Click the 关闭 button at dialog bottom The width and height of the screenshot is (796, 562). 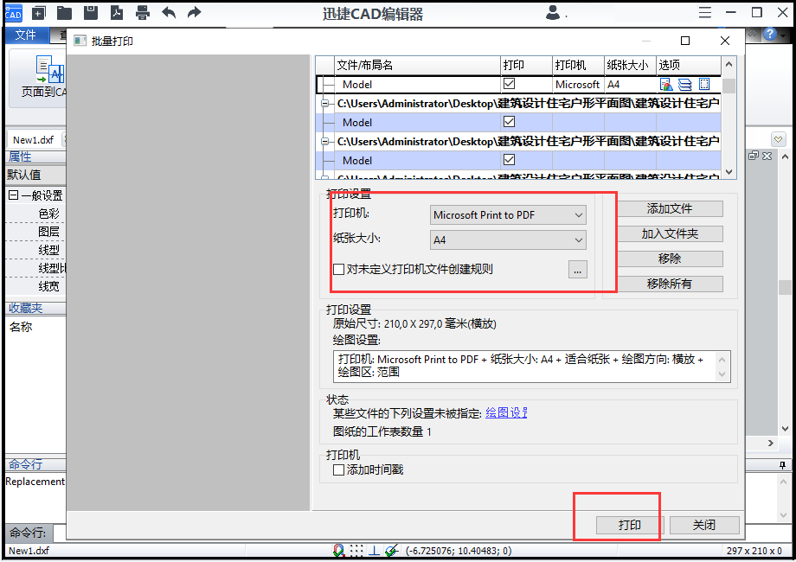point(704,525)
